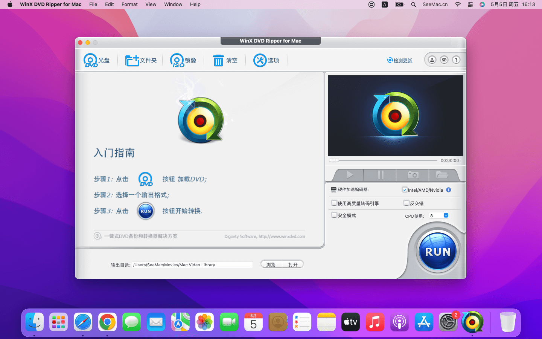Image resolution: width=542 pixels, height=339 pixels.
Task: Enable high quality transcoding engine checkbox
Action: (334, 203)
